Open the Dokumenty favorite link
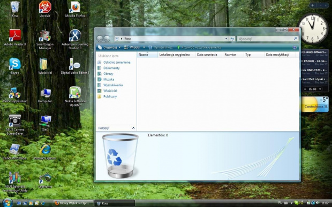This screenshot has width=332, height=207. click(x=109, y=68)
